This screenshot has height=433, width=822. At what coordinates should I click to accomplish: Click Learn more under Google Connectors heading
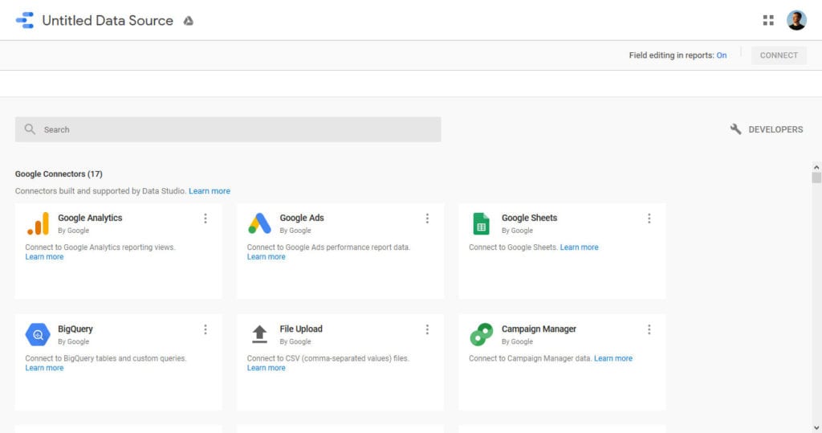(x=210, y=191)
